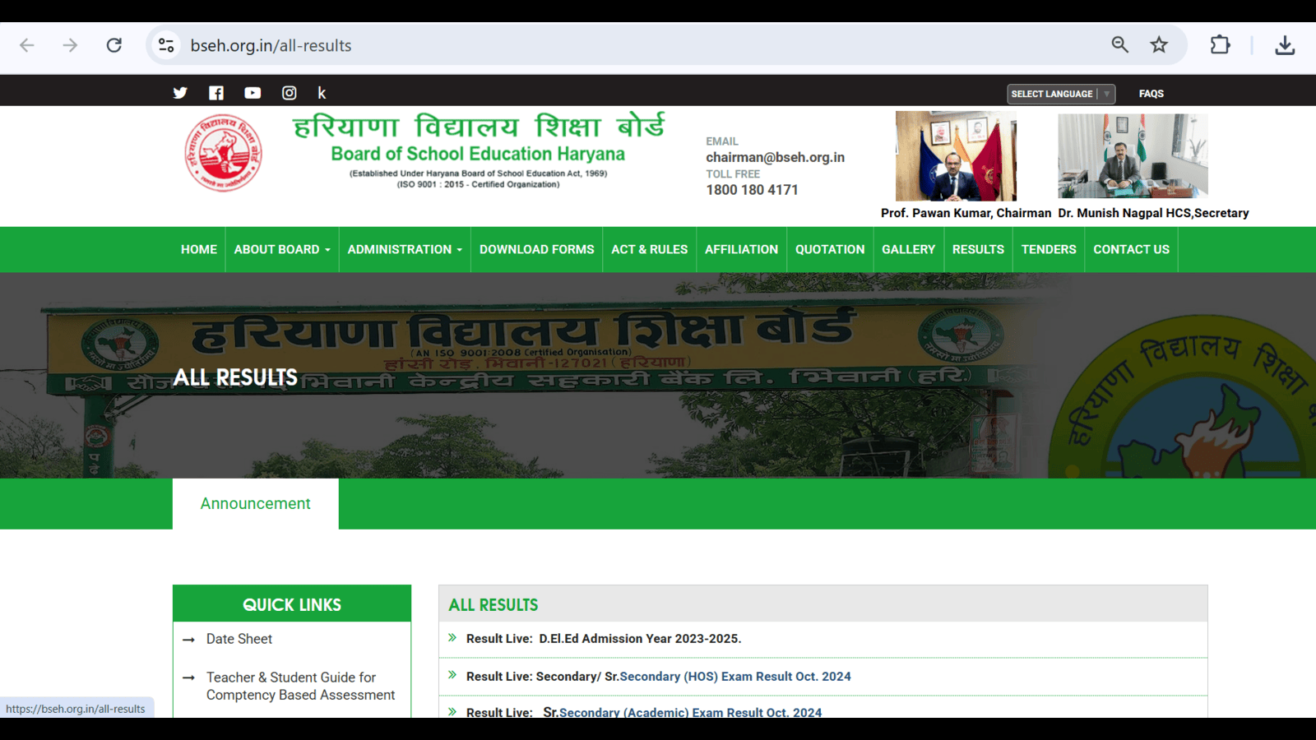Open the Twitter social icon

coord(180,93)
